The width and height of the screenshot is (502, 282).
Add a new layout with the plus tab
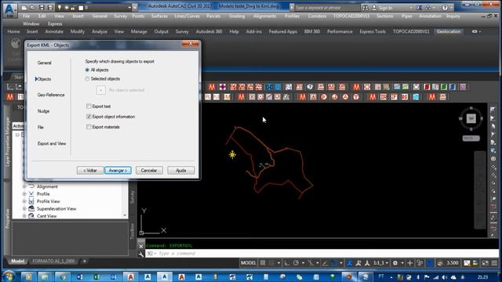85,261
